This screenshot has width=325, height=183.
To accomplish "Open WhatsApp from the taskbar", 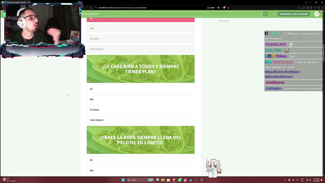I will (180, 180).
